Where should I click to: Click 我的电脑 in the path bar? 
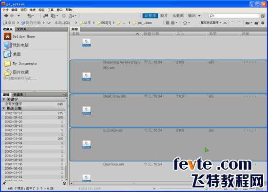[31, 22]
